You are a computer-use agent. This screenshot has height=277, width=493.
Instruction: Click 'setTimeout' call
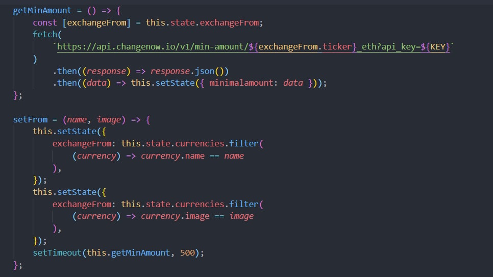57,253
